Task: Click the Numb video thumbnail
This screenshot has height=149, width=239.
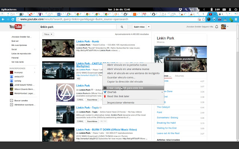Action: [x=58, y=48]
